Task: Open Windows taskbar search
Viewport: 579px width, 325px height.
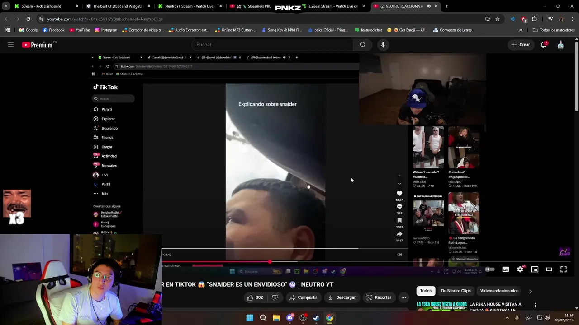Action: tap(263, 318)
